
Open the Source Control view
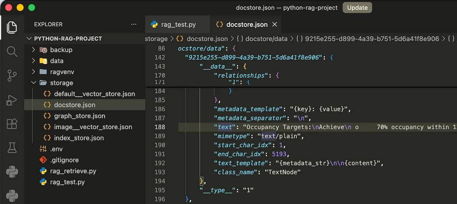tap(12, 75)
